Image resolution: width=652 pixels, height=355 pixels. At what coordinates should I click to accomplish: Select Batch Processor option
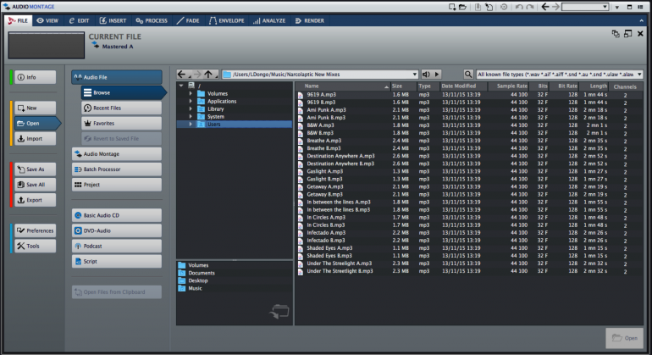(x=117, y=169)
